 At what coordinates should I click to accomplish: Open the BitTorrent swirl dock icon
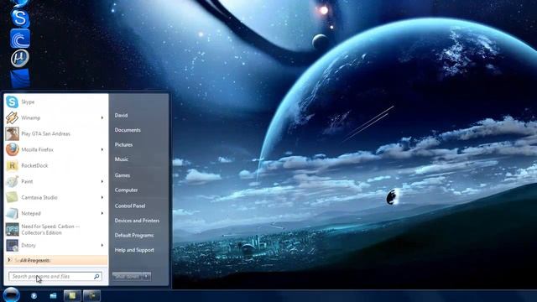20,39
